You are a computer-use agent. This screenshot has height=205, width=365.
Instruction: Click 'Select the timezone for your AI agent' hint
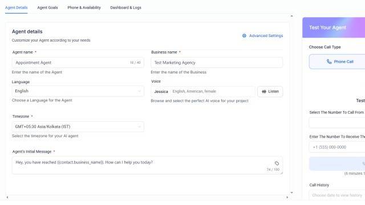[x=45, y=136]
